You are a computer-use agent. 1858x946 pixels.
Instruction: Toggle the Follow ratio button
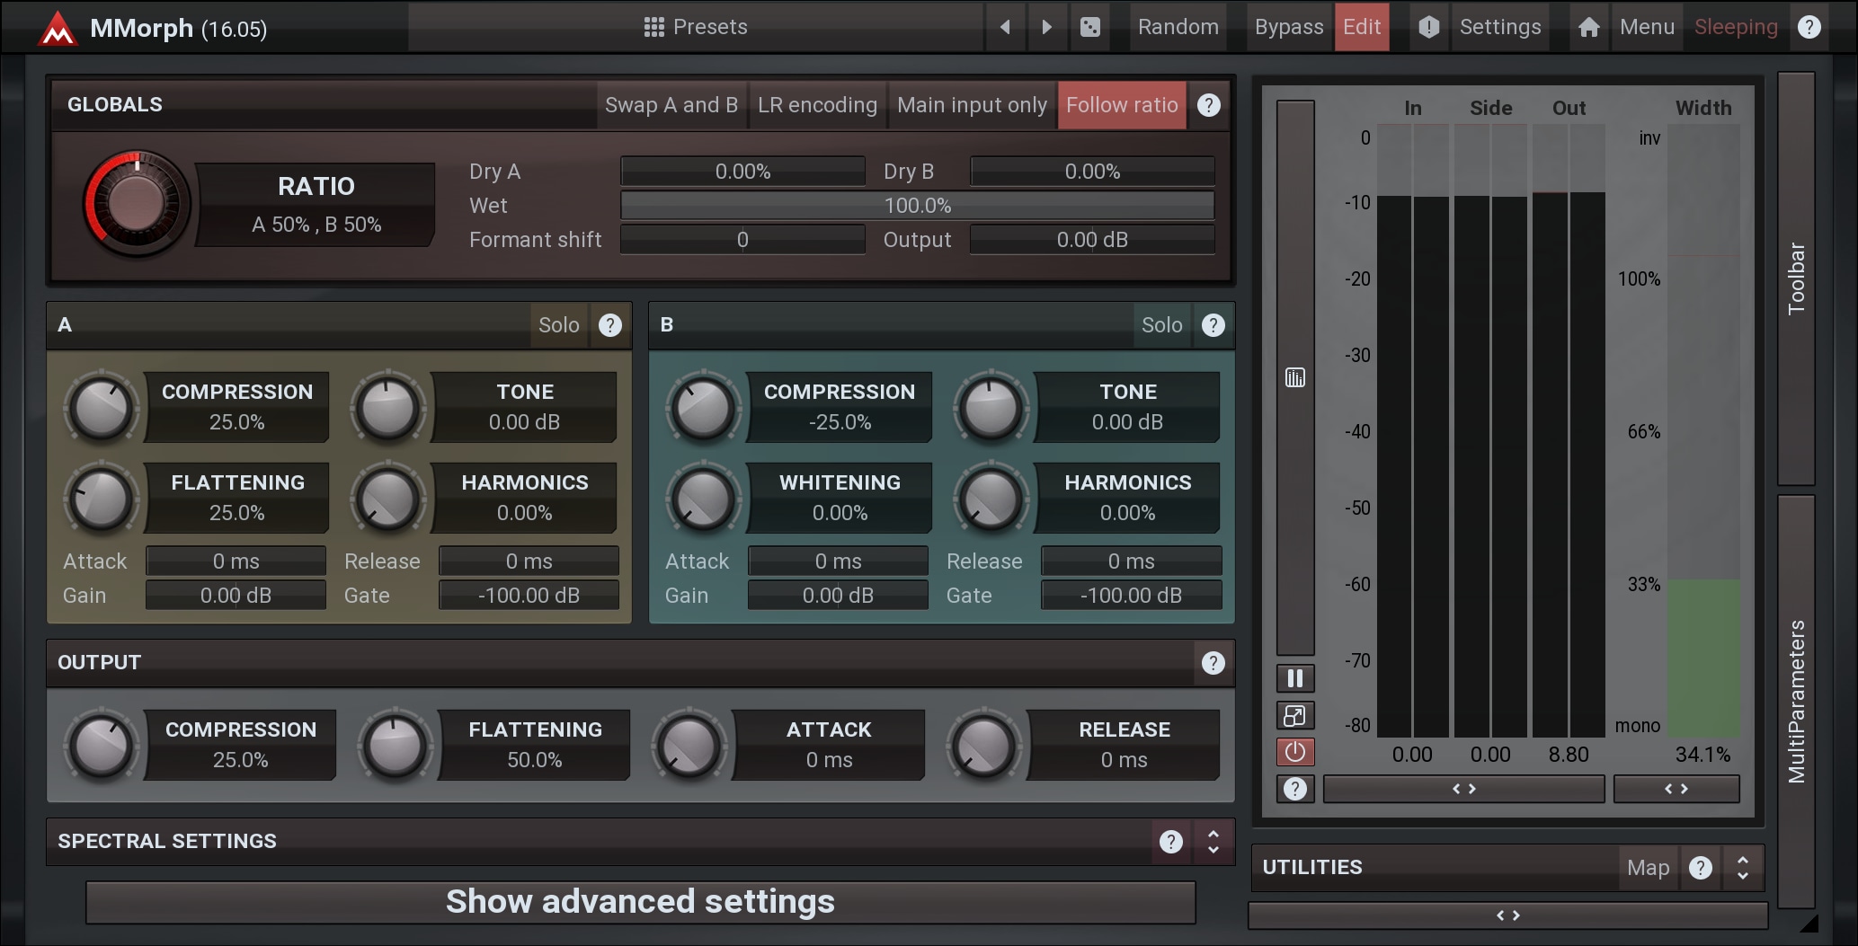1122,105
